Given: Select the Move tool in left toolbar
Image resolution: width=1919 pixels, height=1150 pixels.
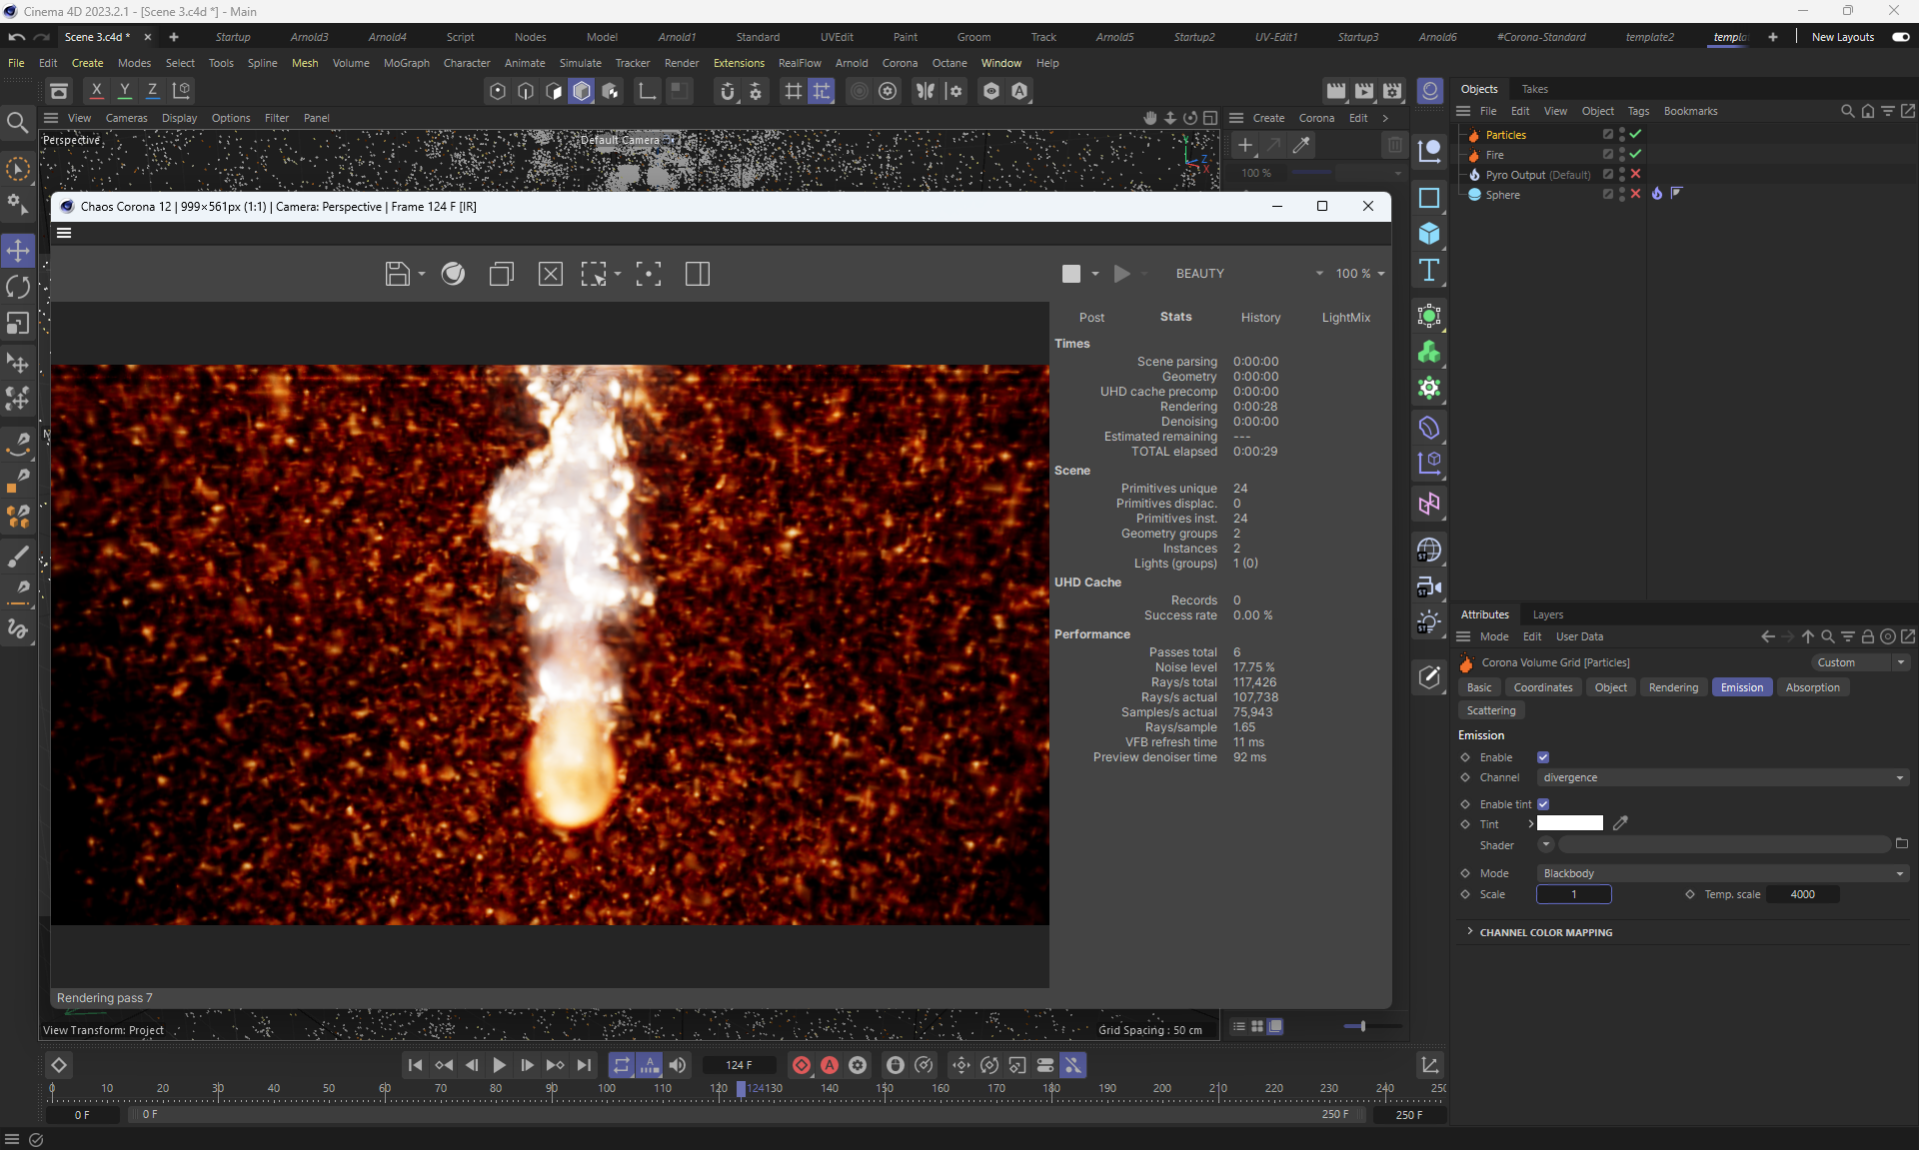Looking at the screenshot, I should [18, 250].
